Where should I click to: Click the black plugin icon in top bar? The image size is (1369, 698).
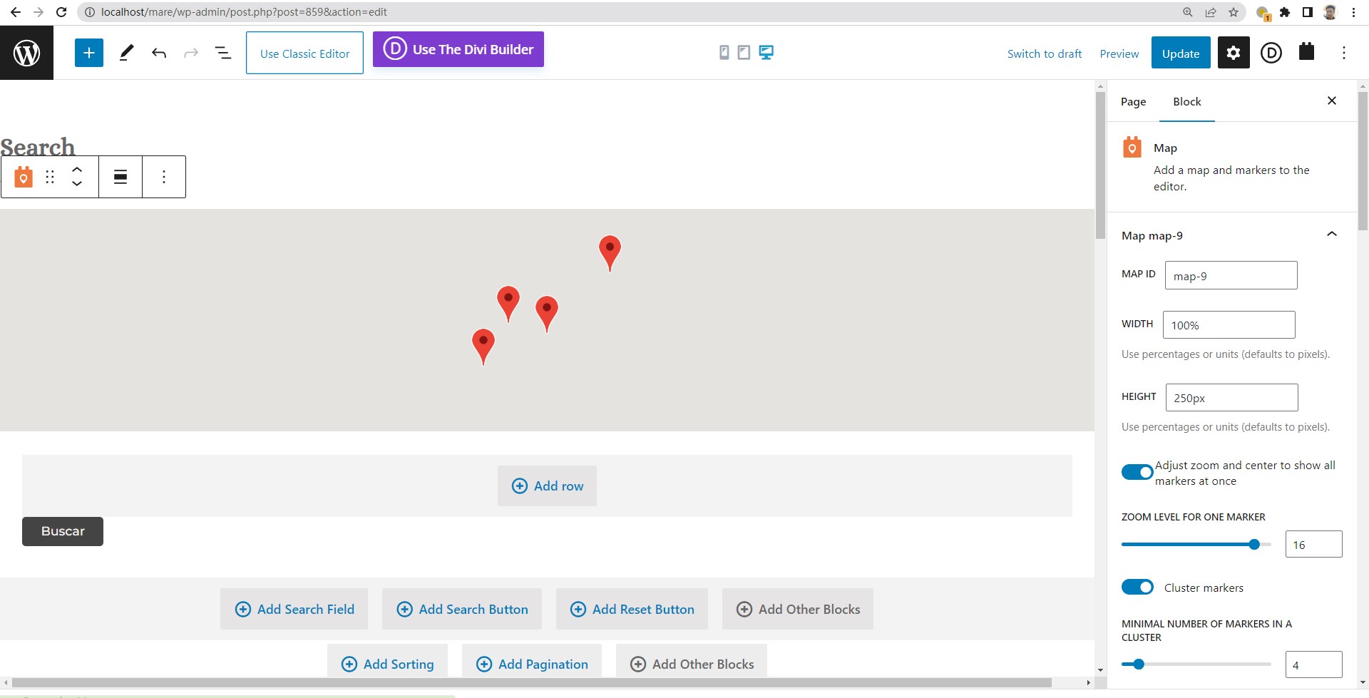pos(1306,51)
